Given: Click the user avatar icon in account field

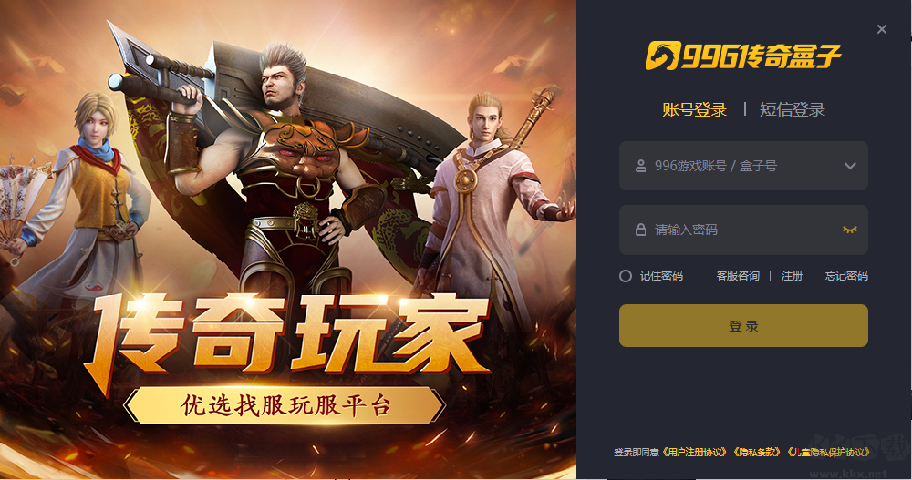Looking at the screenshot, I should [640, 166].
